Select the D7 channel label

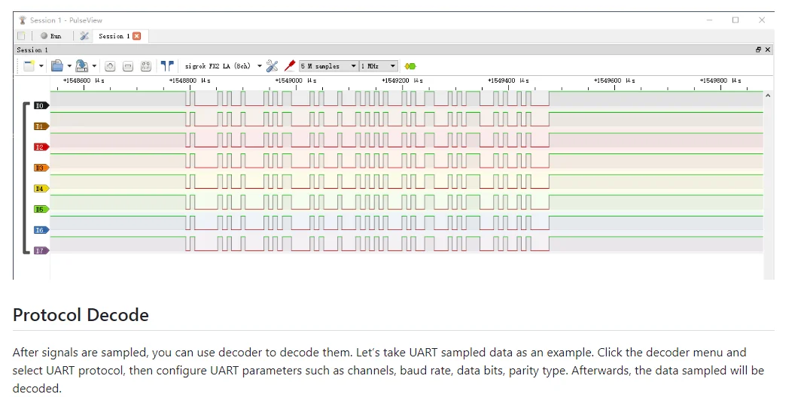point(41,251)
